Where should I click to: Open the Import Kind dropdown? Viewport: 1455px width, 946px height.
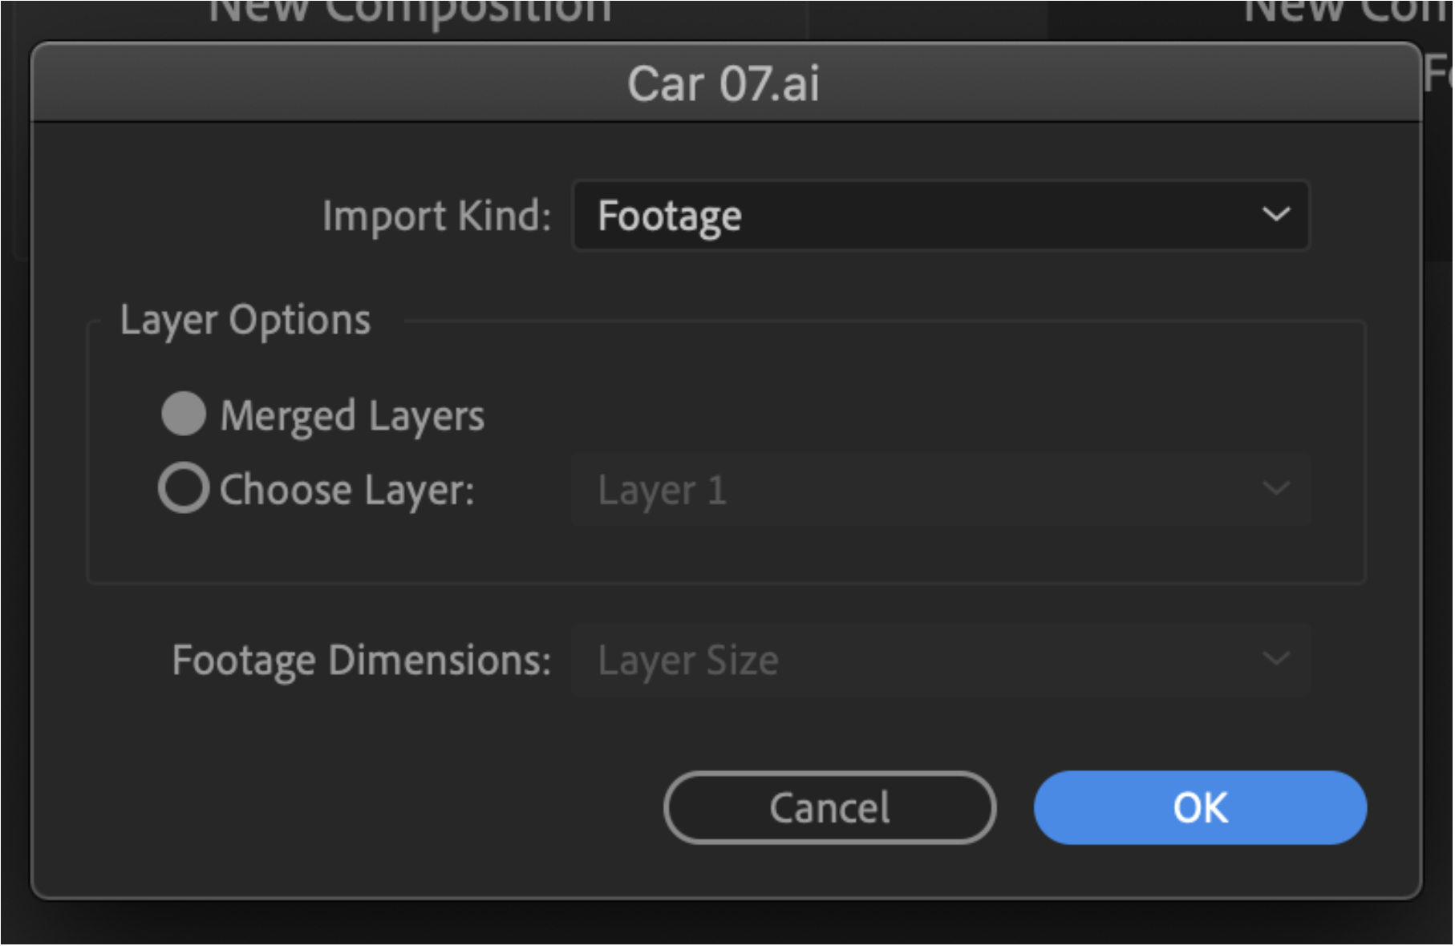(941, 216)
